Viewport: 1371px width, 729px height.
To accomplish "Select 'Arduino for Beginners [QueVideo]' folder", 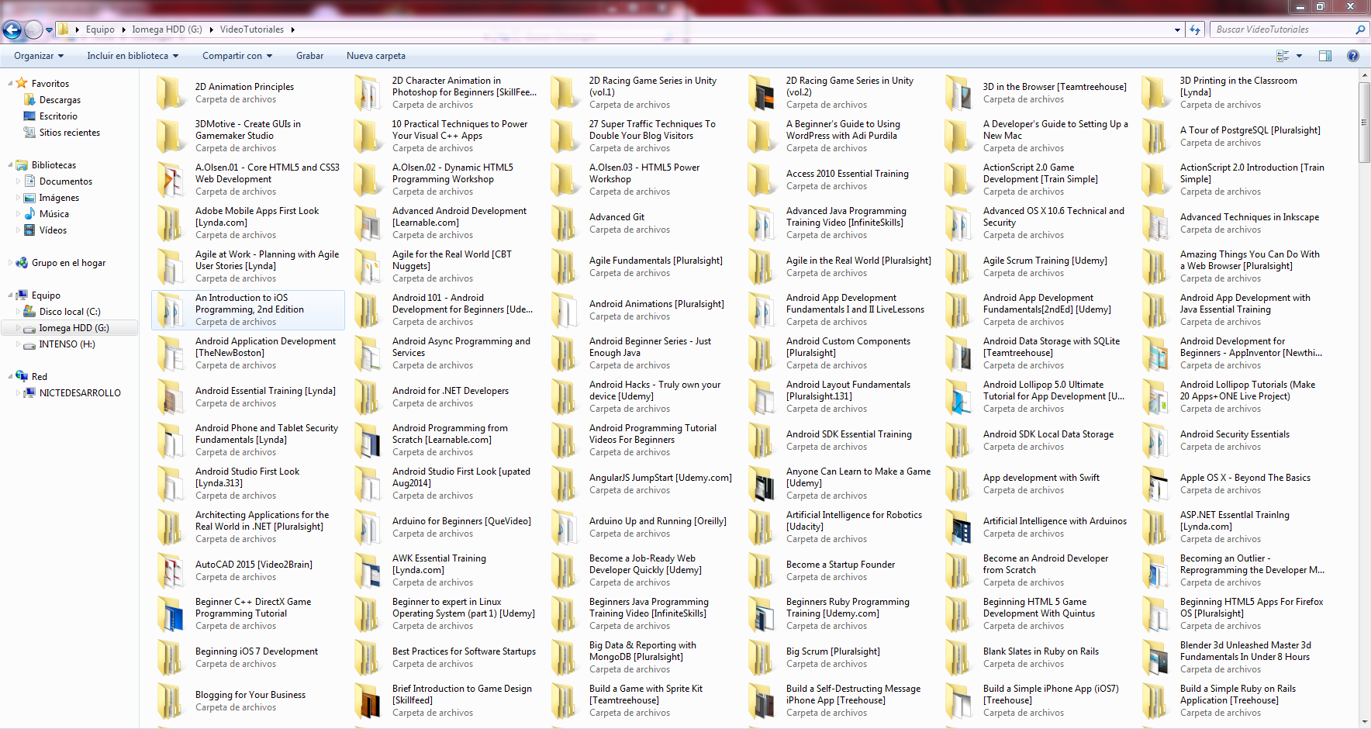I will 445,527.
